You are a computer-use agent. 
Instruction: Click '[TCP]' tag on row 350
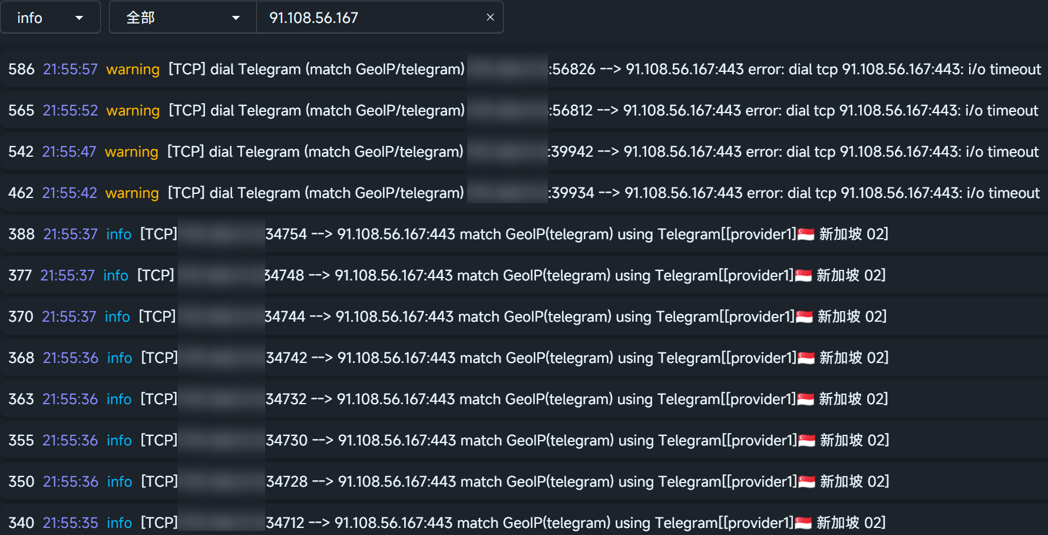click(x=159, y=481)
